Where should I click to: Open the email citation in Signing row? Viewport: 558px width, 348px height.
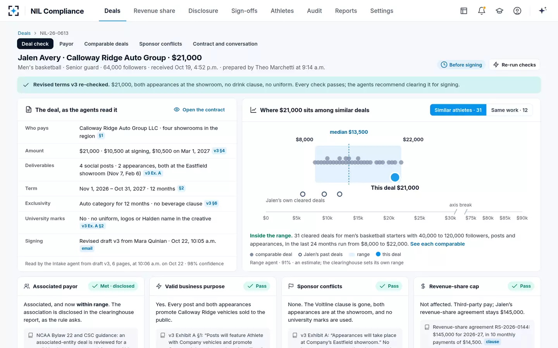coord(87,249)
